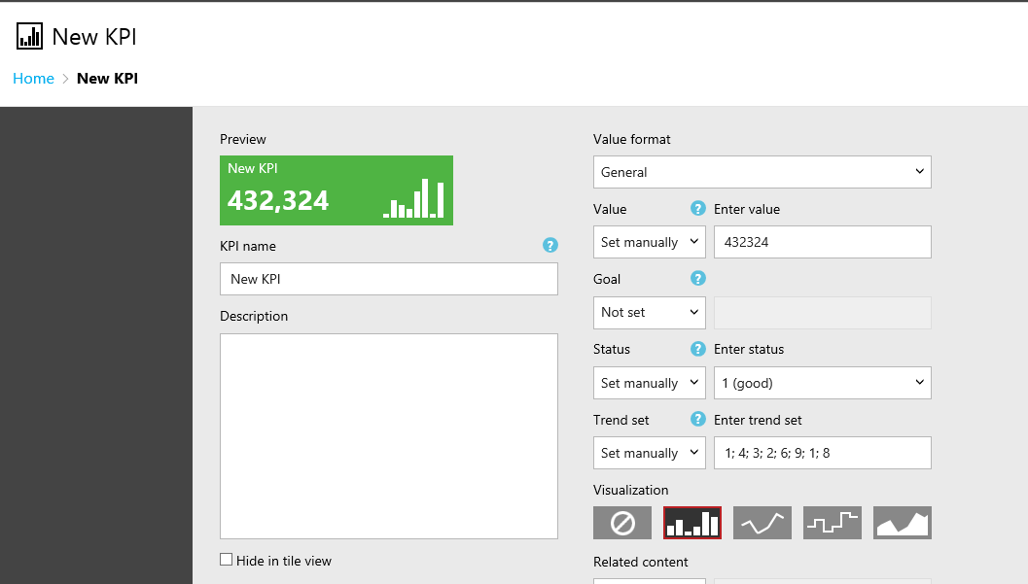Click the KPI name text field
The image size is (1028, 584).
(388, 279)
